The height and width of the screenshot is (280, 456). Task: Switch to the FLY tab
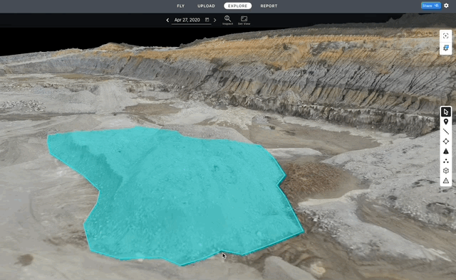180,6
